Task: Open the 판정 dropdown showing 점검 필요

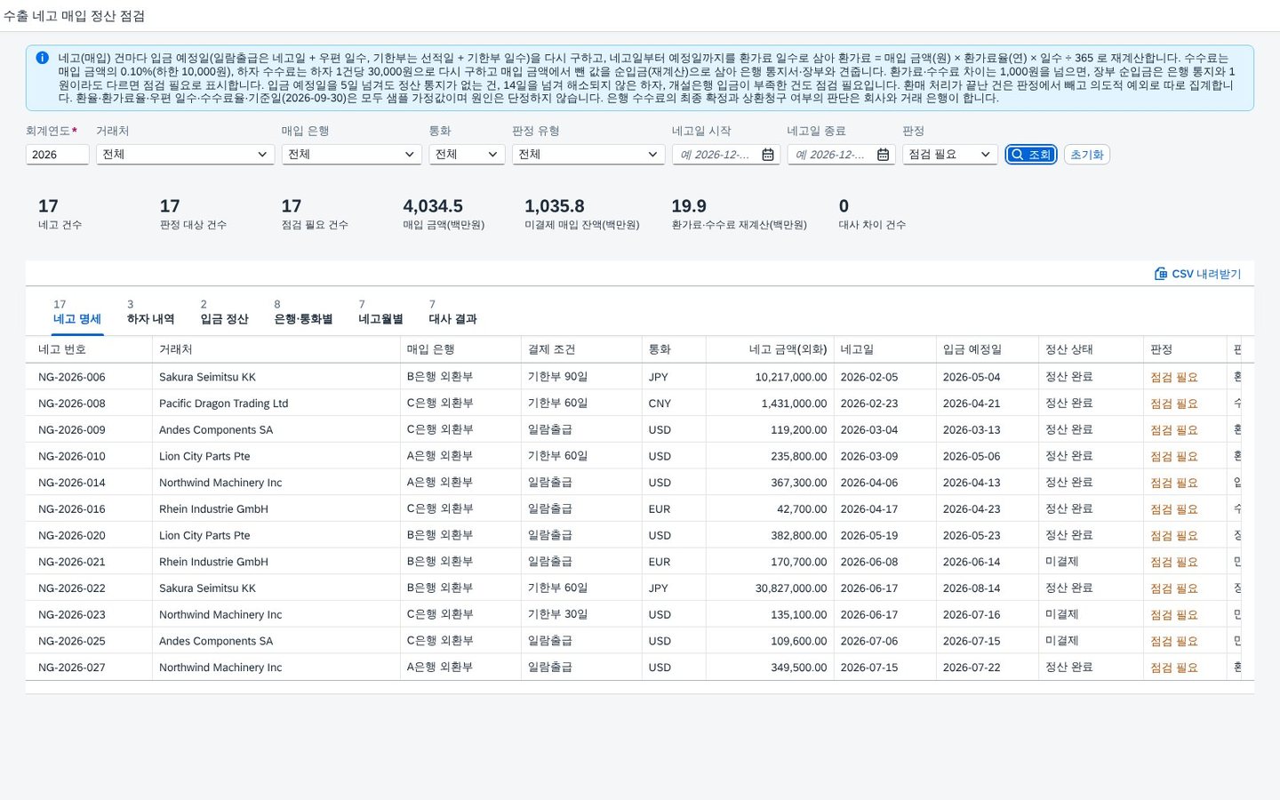Action: pos(949,155)
